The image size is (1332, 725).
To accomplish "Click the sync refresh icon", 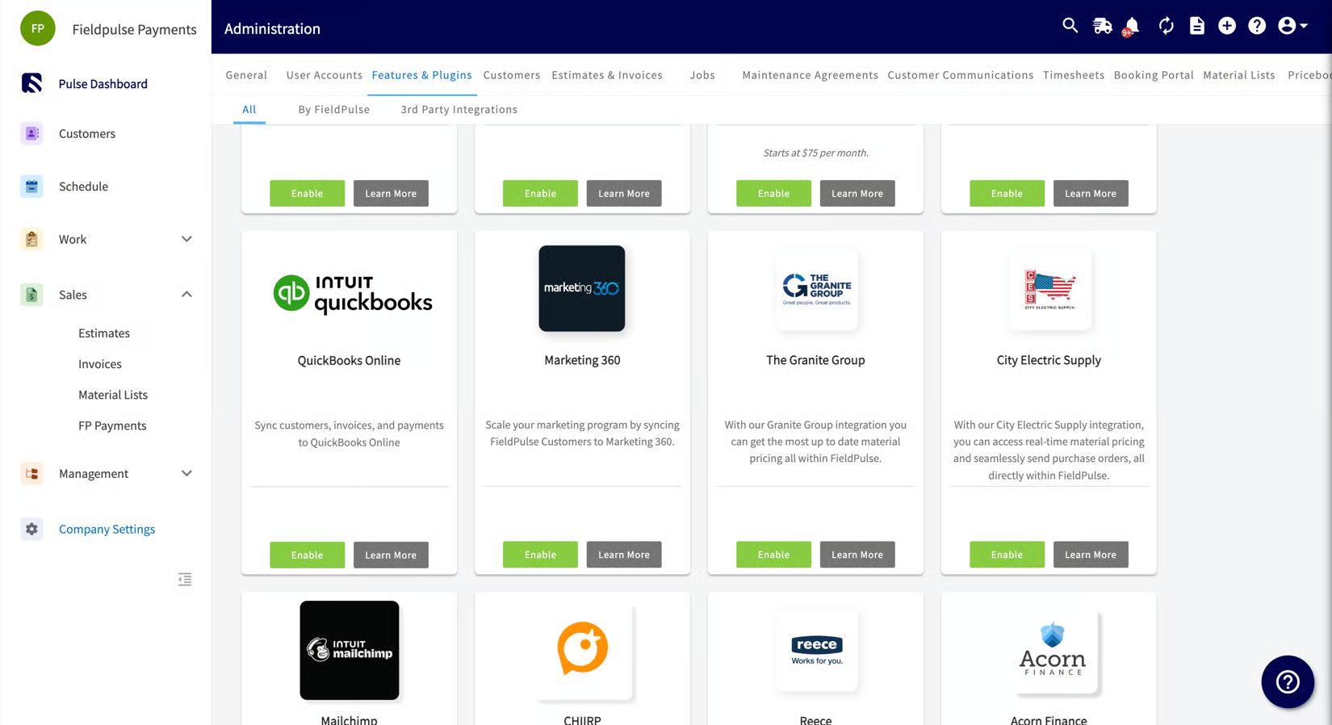I will (1166, 26).
